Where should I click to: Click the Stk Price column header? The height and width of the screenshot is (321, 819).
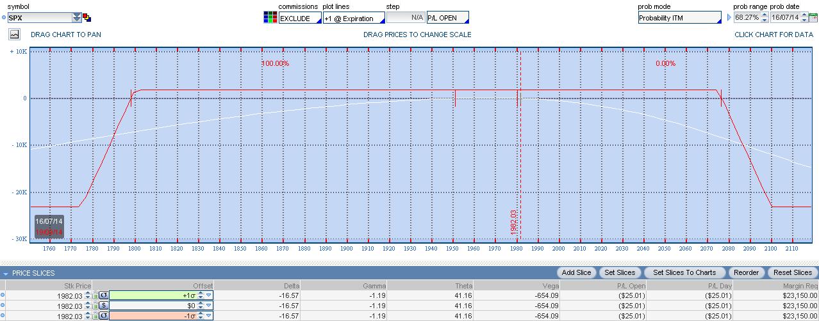tap(48, 285)
